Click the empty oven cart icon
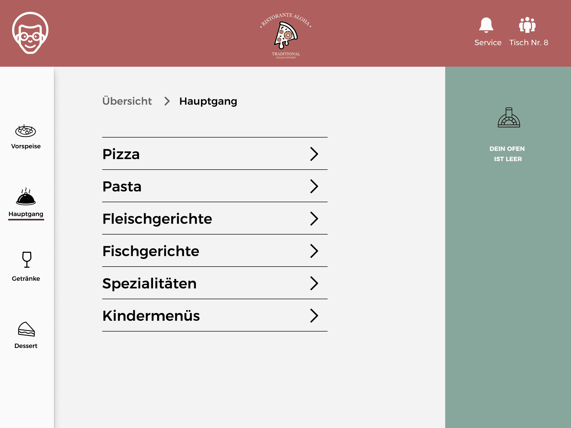This screenshot has height=428, width=571. click(509, 118)
